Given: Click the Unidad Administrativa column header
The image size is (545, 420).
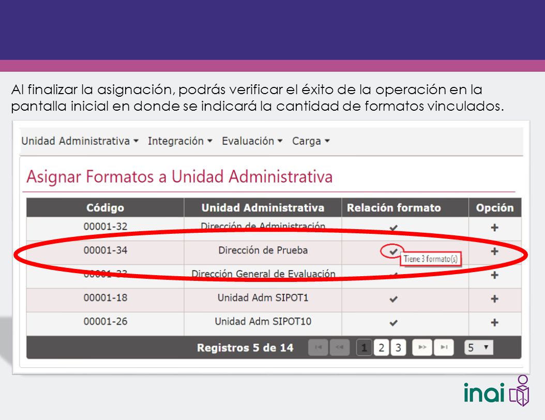Looking at the screenshot, I should tap(263, 207).
